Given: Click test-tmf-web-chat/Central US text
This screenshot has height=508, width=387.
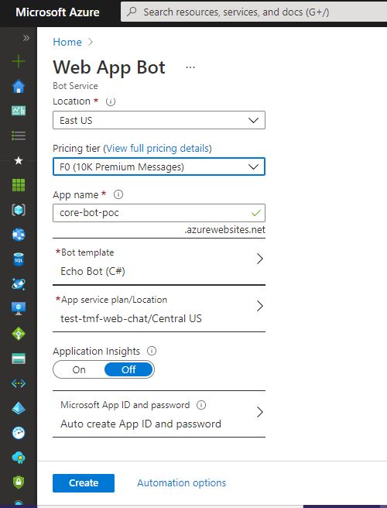Looking at the screenshot, I should pos(131,318).
